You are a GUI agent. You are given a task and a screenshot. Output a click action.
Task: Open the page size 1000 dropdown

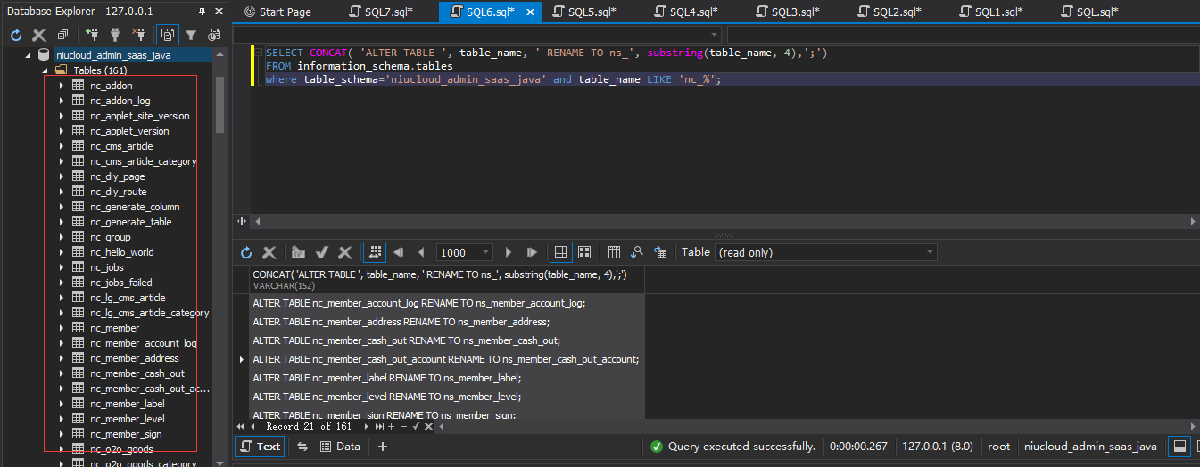(486, 252)
